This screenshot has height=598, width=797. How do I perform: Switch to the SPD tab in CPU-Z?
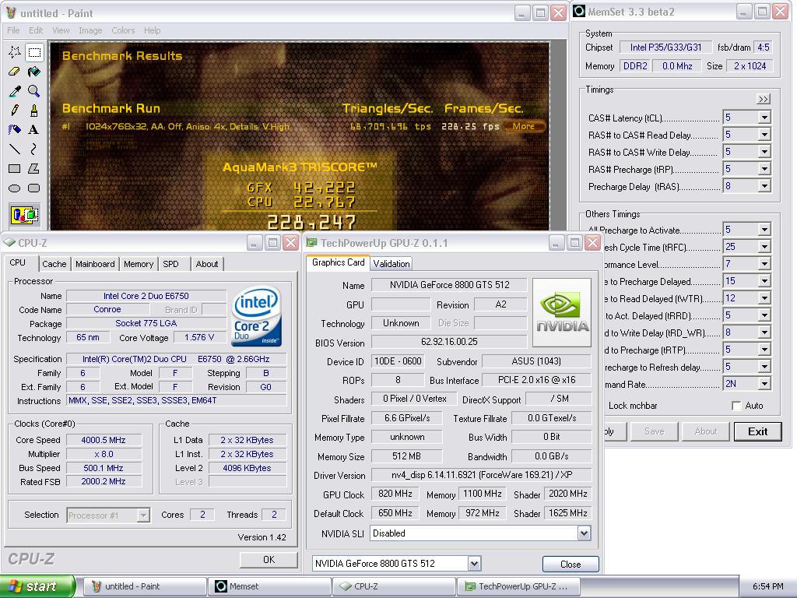point(170,264)
